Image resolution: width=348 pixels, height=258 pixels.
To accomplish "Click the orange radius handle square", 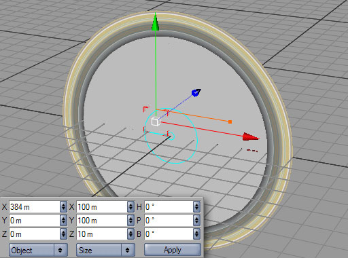I will pyautogui.click(x=230, y=122).
